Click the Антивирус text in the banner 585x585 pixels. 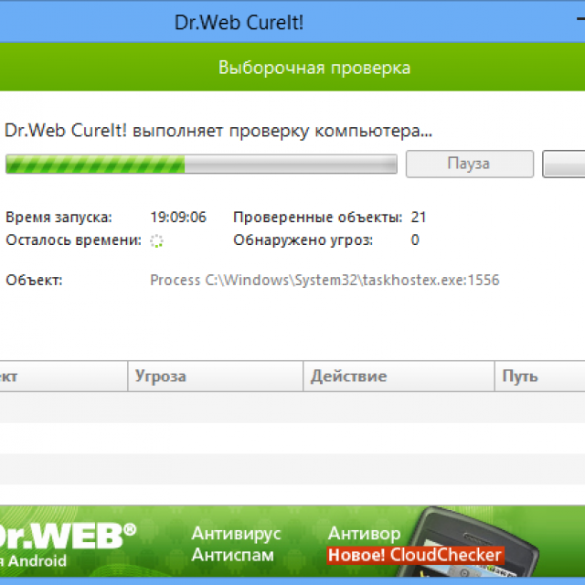point(236,534)
